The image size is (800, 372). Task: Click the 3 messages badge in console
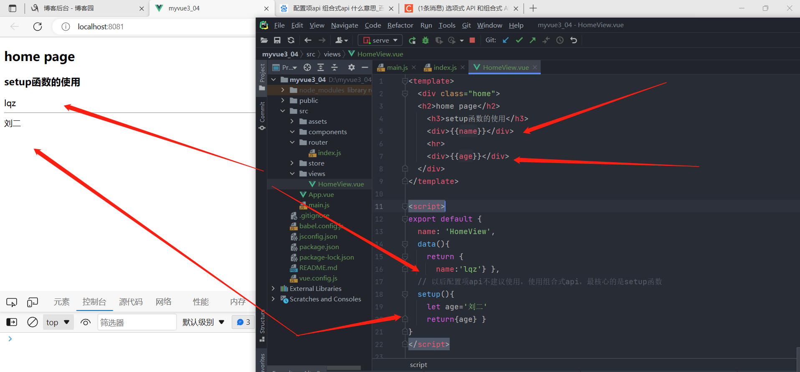pyautogui.click(x=243, y=322)
